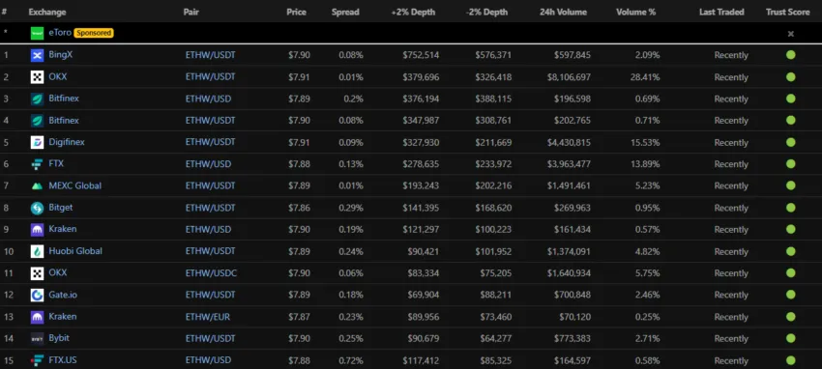The width and height of the screenshot is (822, 369).
Task: Dismiss the eToro sponsored row
Action: [x=790, y=34]
